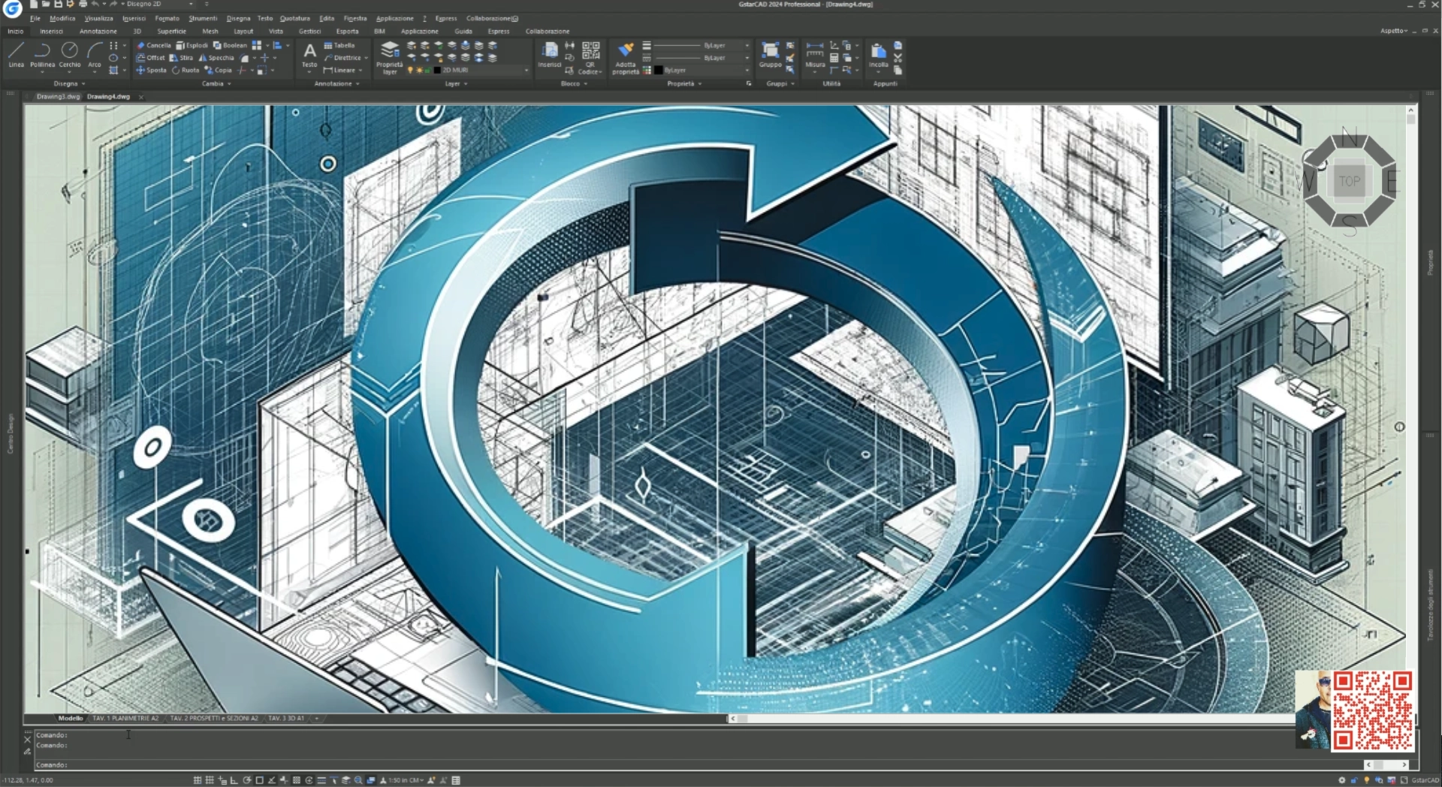Open Proprietà layer manager
This screenshot has height=787, width=1442.
[x=390, y=58]
